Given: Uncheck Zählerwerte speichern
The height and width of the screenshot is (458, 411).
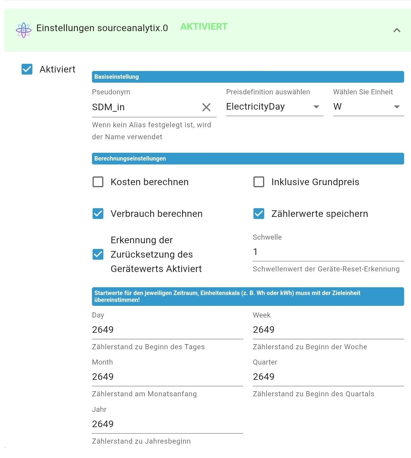Looking at the screenshot, I should pos(259,214).
